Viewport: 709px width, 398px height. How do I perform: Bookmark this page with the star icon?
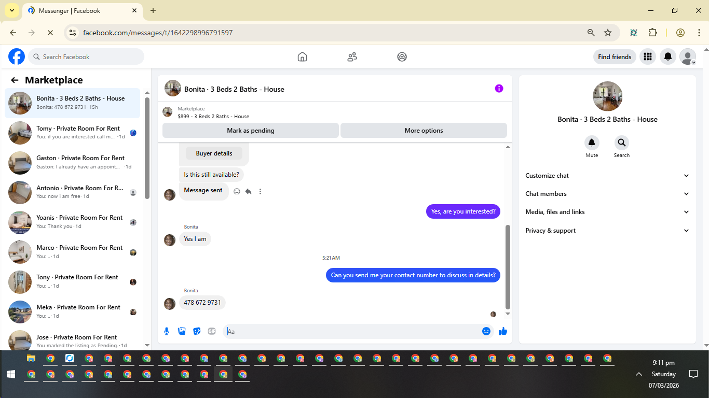[608, 33]
